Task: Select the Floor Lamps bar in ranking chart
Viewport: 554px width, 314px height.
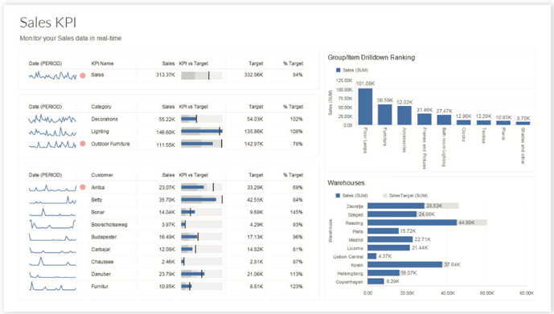Action: (365, 106)
